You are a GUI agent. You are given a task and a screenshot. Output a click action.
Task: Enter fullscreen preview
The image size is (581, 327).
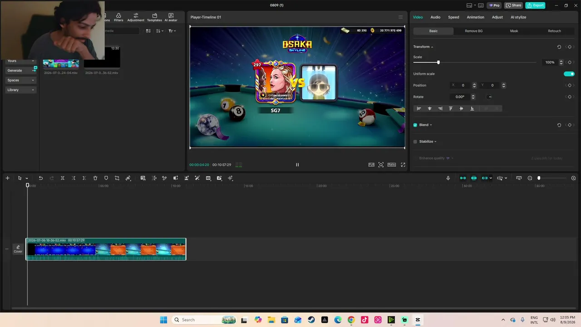403,165
